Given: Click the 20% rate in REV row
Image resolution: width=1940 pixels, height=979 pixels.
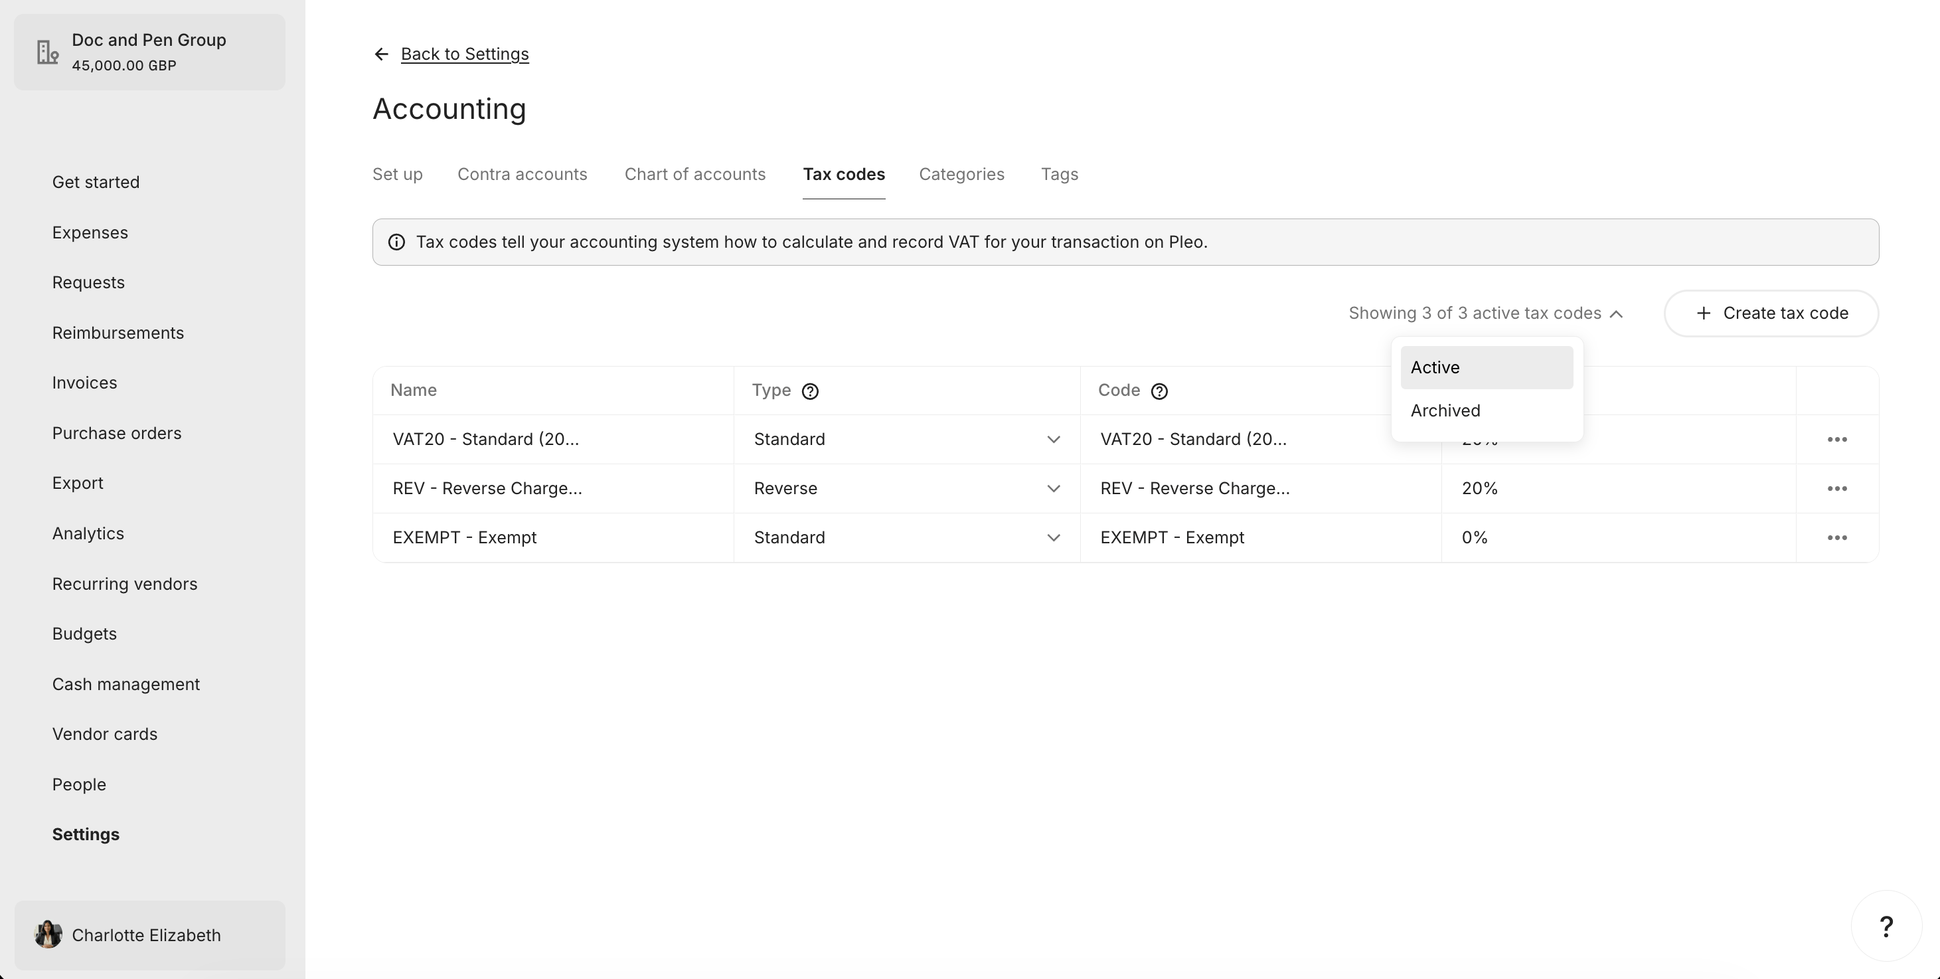Looking at the screenshot, I should [1479, 488].
